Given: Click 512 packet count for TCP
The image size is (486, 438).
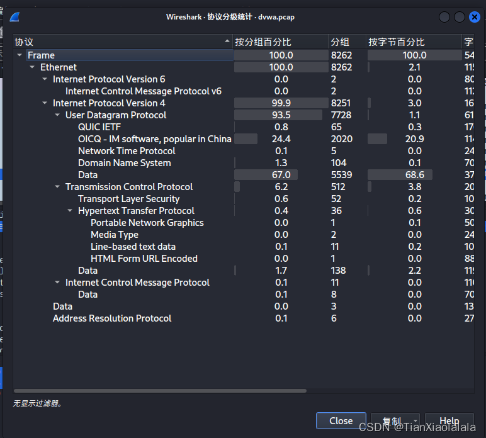Looking at the screenshot, I should 338,187.
